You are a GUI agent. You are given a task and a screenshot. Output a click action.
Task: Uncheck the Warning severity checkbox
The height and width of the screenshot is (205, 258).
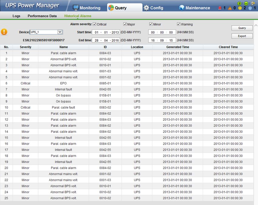pos(178,24)
